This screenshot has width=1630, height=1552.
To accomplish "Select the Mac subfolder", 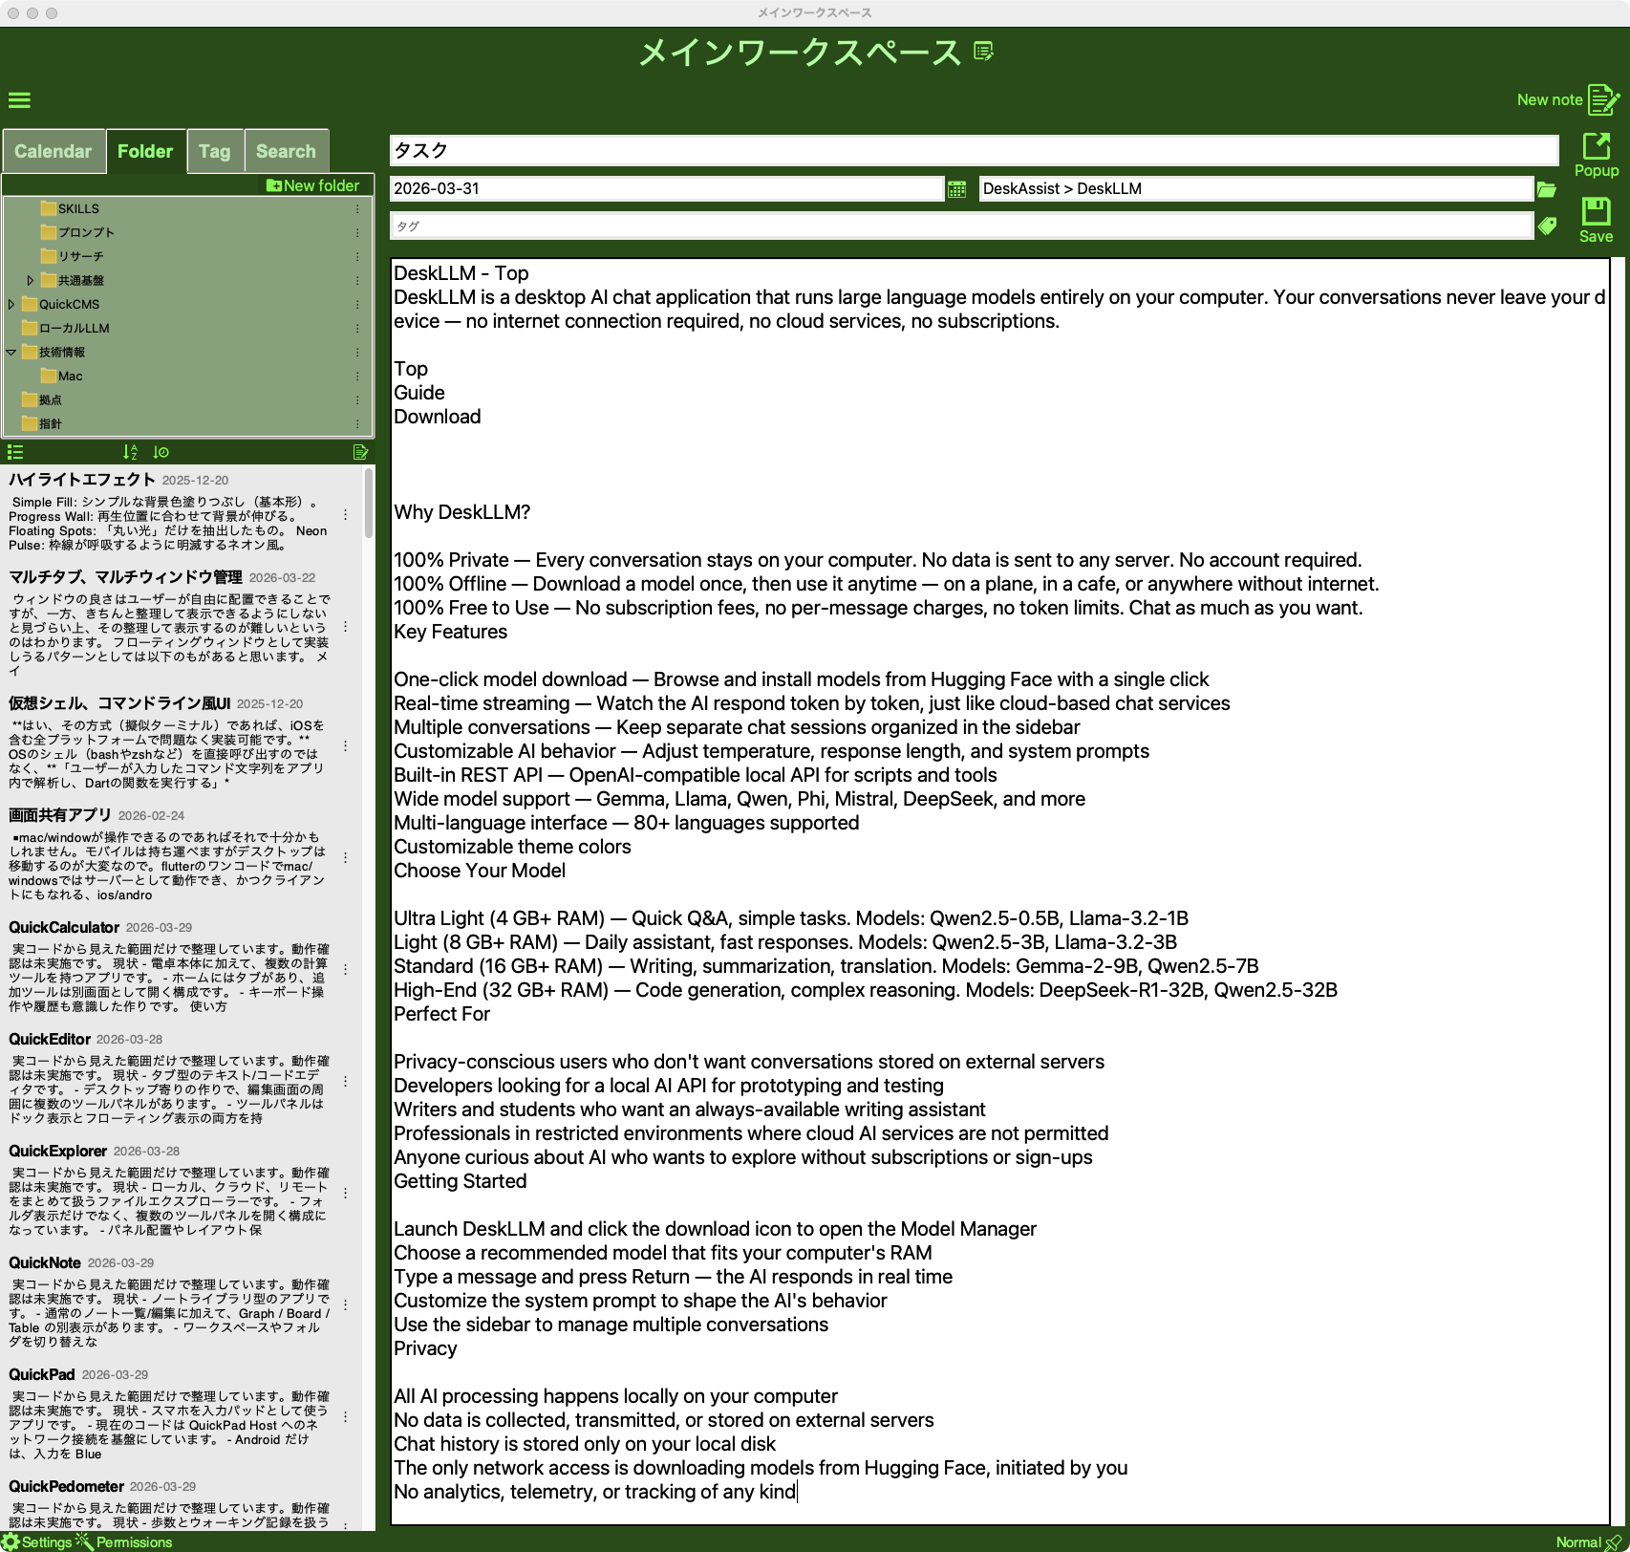I will pyautogui.click(x=62, y=376).
